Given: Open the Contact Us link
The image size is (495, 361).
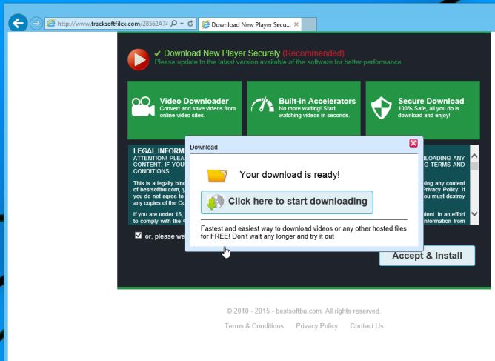Looking at the screenshot, I should 367,326.
